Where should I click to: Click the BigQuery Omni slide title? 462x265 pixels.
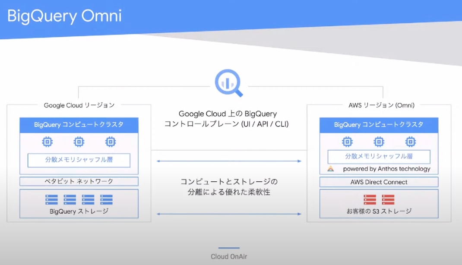(x=64, y=16)
